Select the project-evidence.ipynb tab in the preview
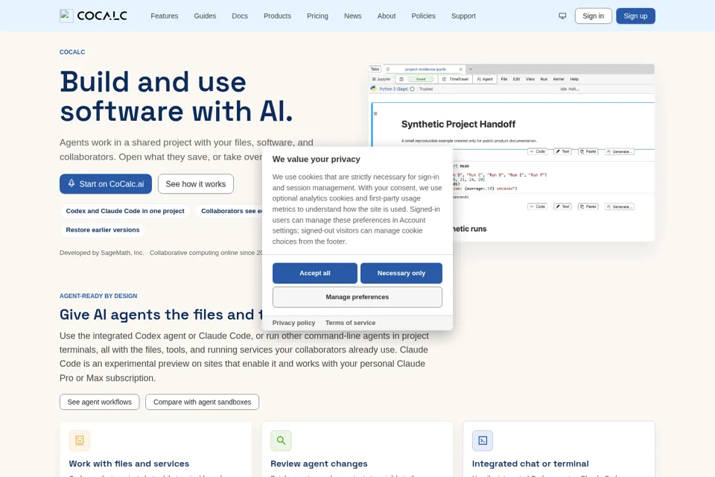Screen dimensions: 715x477 (425, 69)
